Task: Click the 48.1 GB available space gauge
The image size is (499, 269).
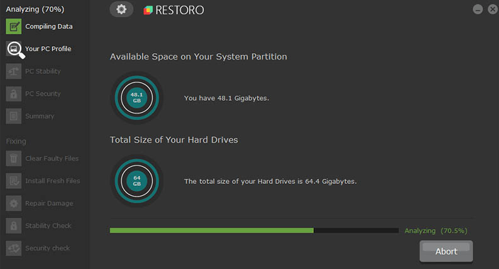Action: [137, 98]
